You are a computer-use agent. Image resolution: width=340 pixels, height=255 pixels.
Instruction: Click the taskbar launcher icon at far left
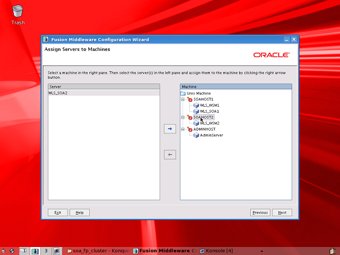click(3, 251)
